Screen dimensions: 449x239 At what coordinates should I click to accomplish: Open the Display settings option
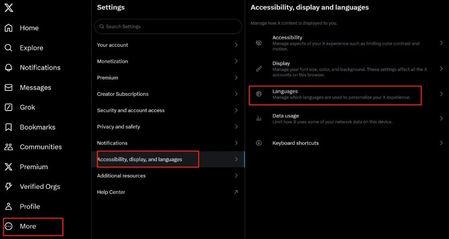[347, 69]
